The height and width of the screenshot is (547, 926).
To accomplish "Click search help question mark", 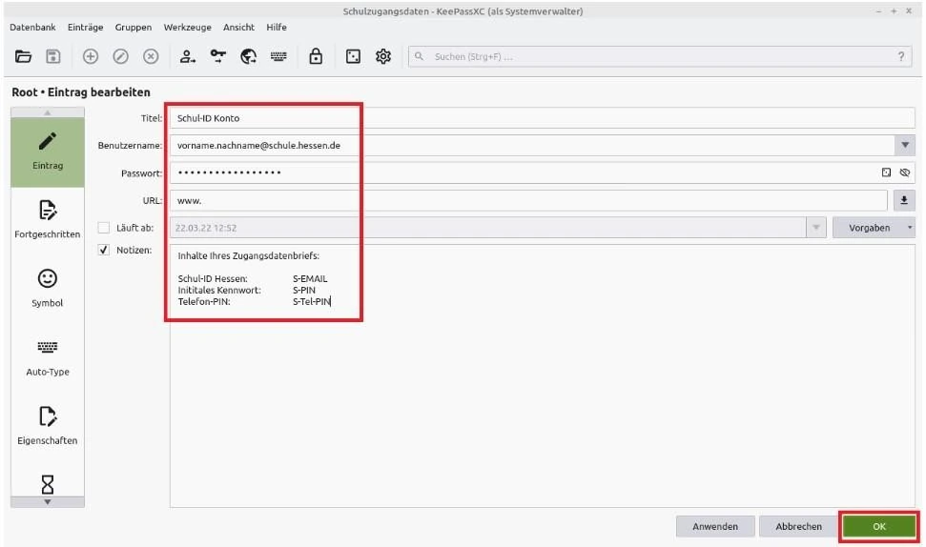I will point(900,56).
